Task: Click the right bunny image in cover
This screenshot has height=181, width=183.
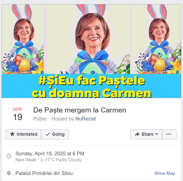Action: pos(156,39)
